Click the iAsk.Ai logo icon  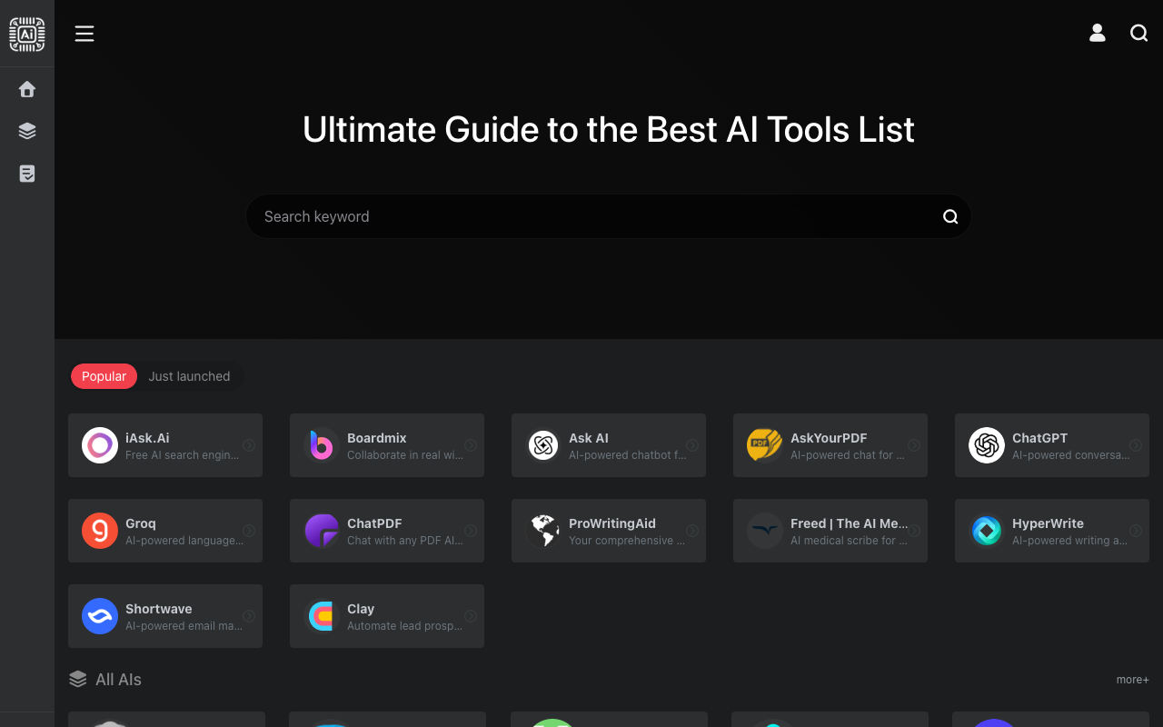pos(100,445)
